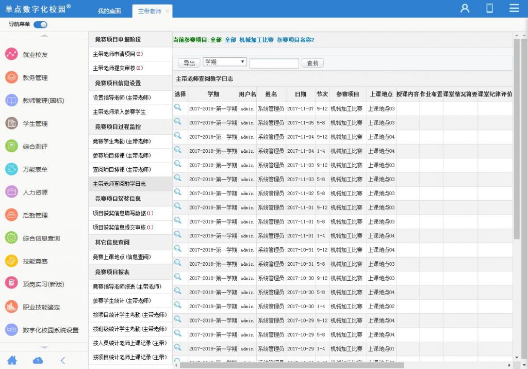Screen dimensions: 528x369
Task: Open the 人力资源 module icon
Action: [11, 192]
